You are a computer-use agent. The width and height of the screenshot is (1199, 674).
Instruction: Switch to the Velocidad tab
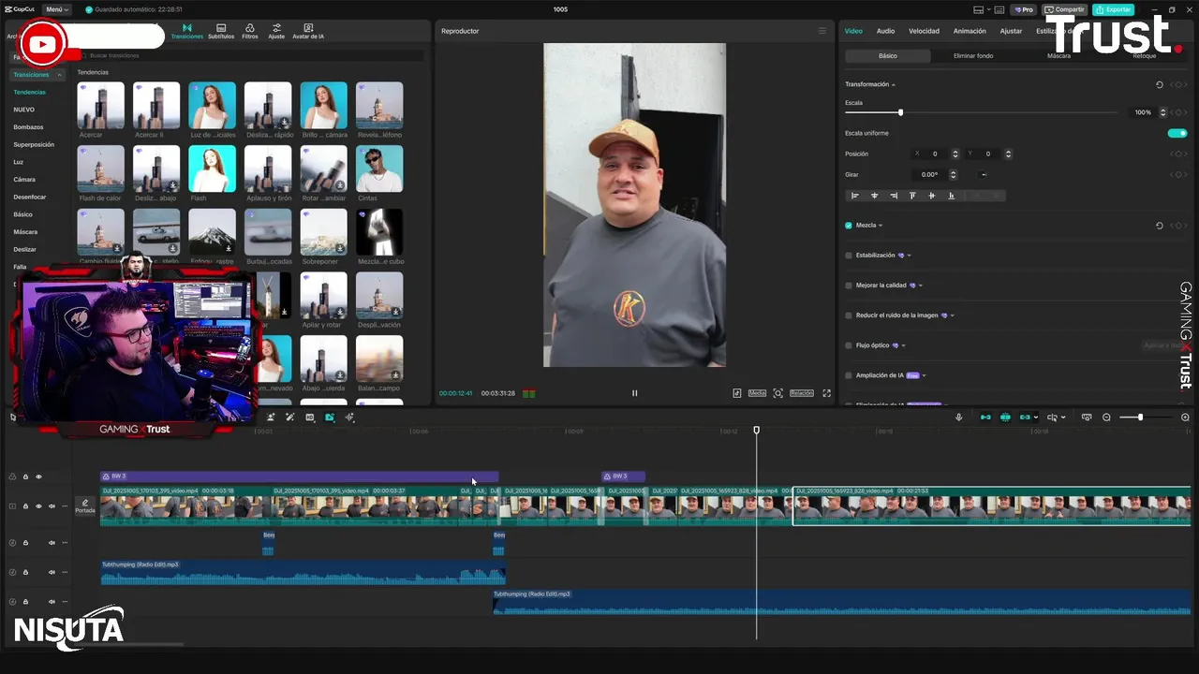(924, 31)
